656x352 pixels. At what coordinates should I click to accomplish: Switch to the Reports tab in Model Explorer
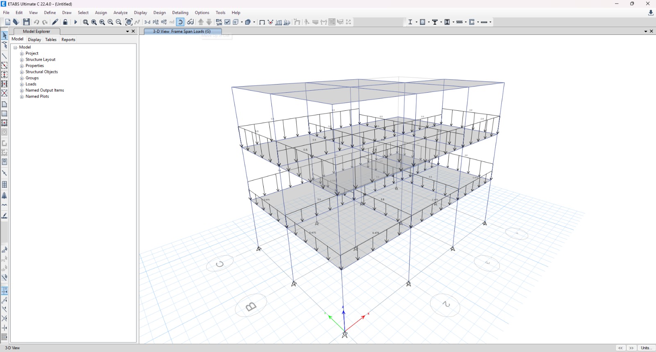tap(68, 40)
